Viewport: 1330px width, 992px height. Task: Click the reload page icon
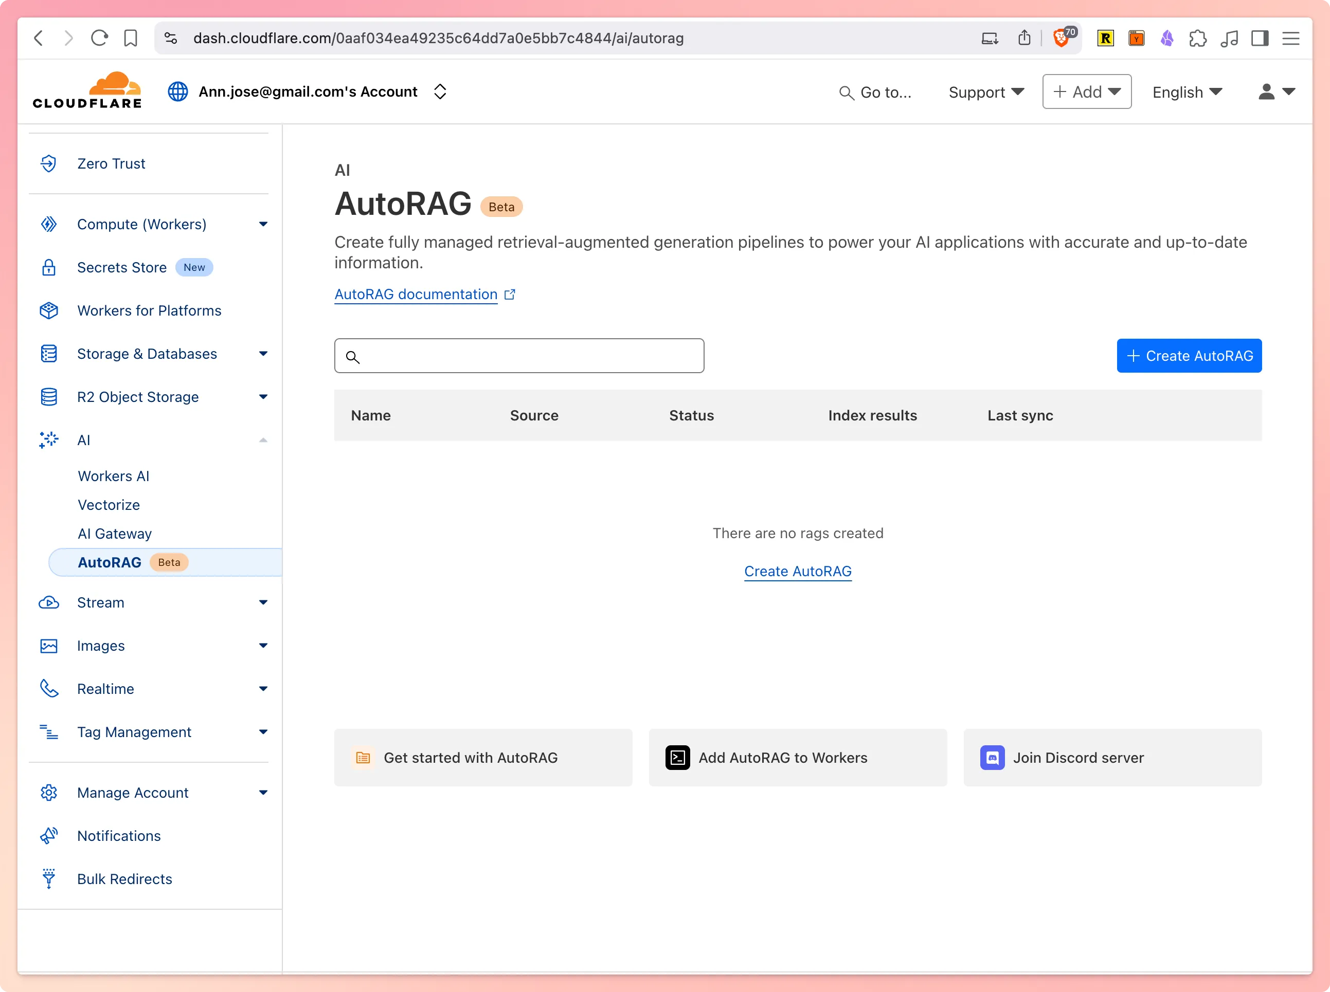point(99,38)
